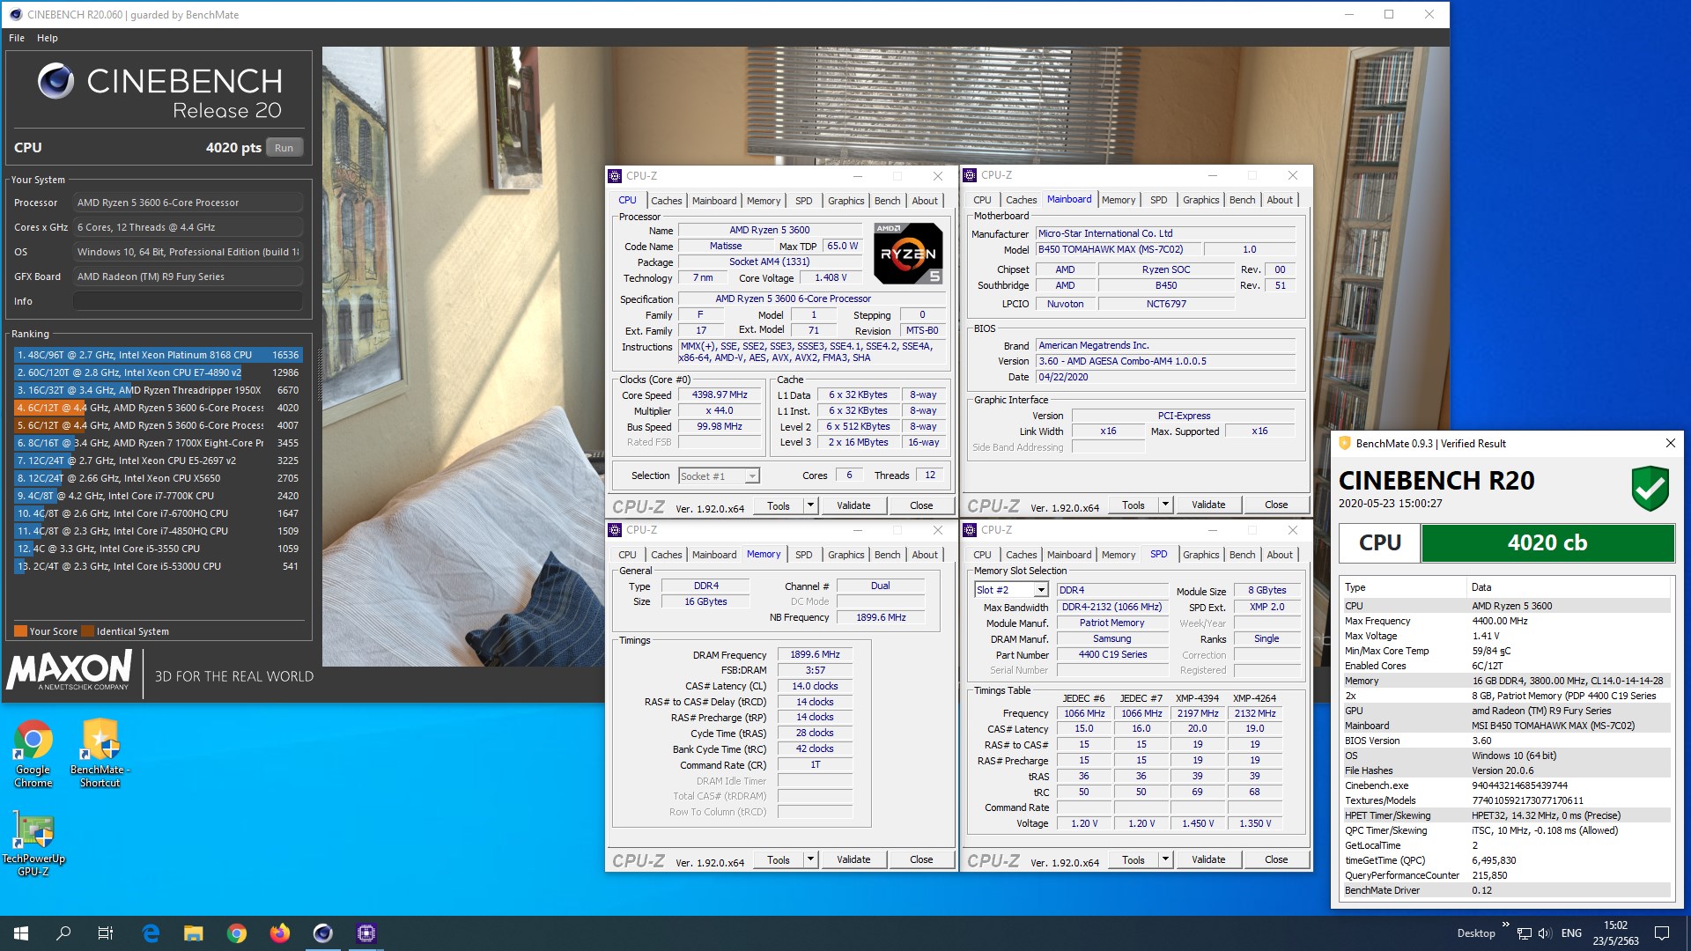Screen dimensions: 1691x951
Task: Click Desktop toolbar label in taskbar
Action: click(1476, 933)
